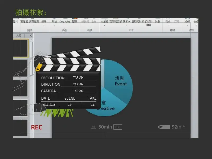Select the third slide thumbnail
Image resolution: width=212 pixels, height=159 pixels.
point(21,88)
